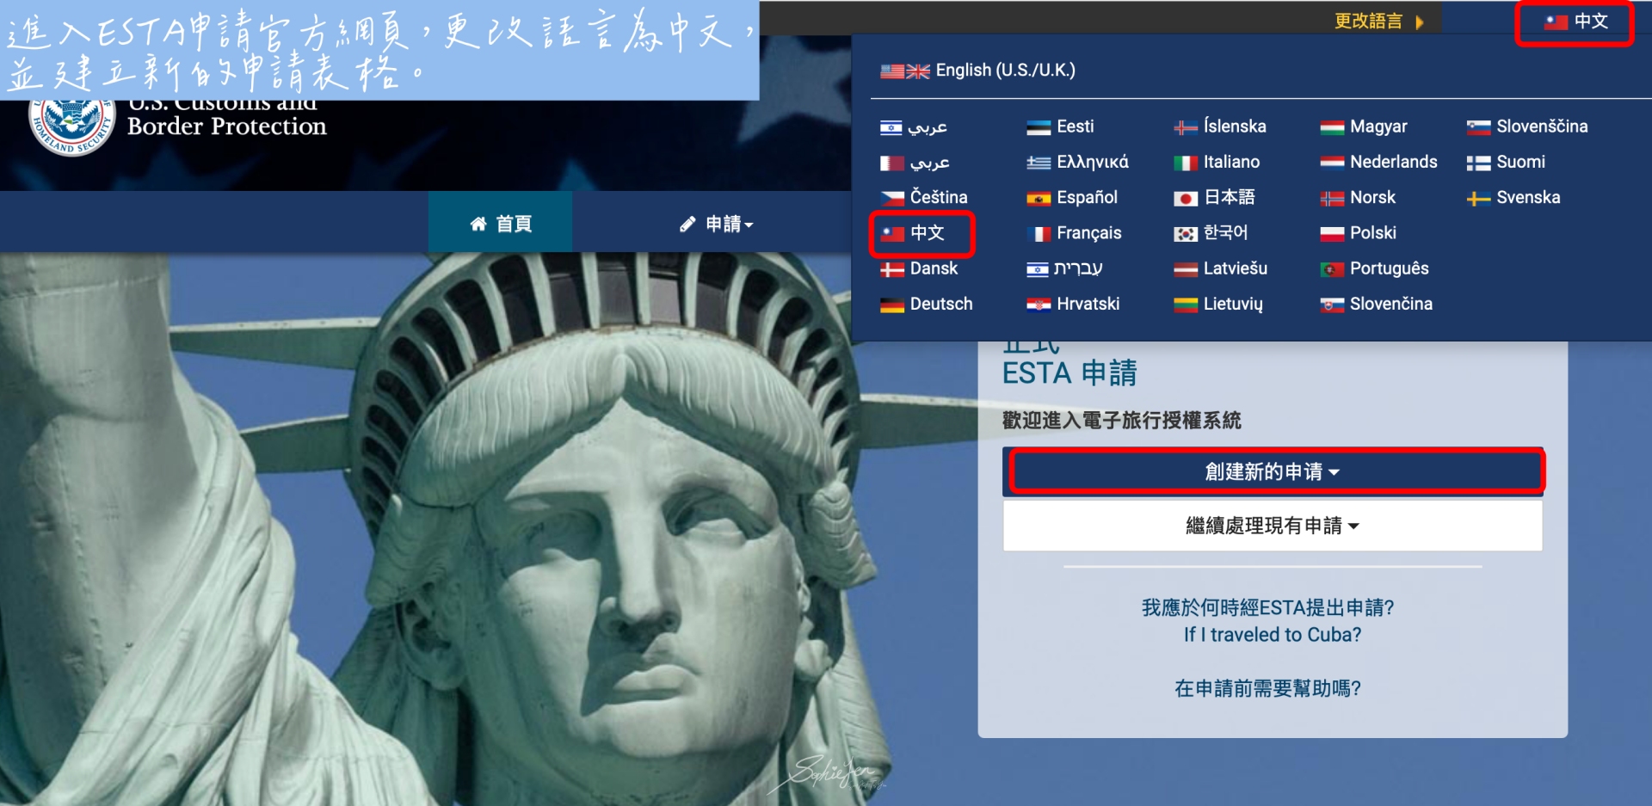Screen dimensions: 1652x806
Task: Select the Japanese (日本語) language flag icon
Action: coord(1187,197)
